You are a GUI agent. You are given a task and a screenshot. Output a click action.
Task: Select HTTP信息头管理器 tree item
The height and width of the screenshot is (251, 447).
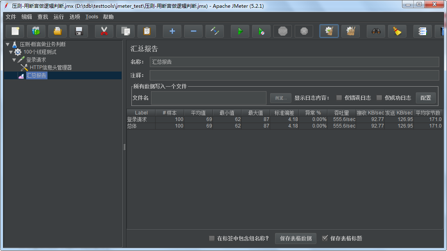(51, 67)
